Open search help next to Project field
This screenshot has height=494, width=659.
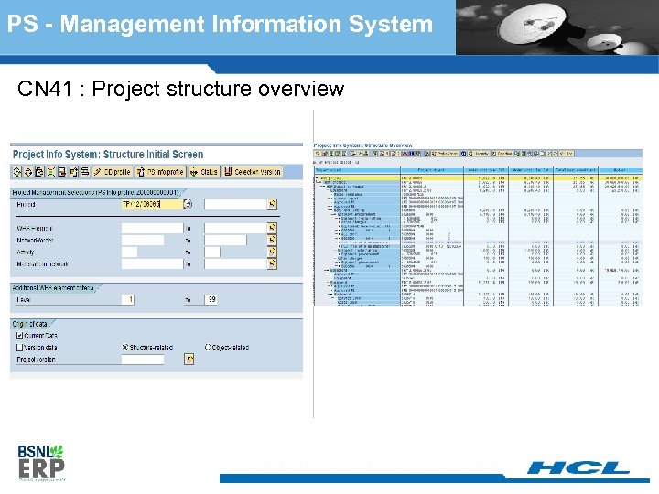[x=188, y=204]
